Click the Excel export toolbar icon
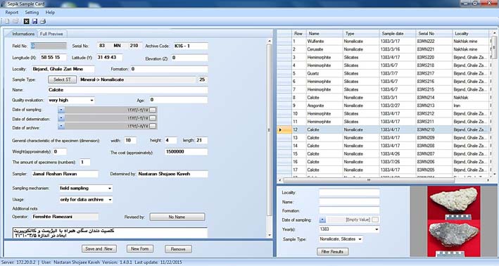The height and width of the screenshot is (266, 499). 27,21
